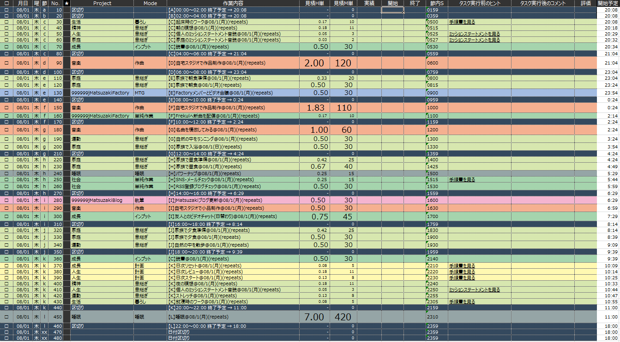Viewport: 620px width, 342px height.
Task: Select task cell Frekulへ新曲を配信
Action: tap(233, 116)
